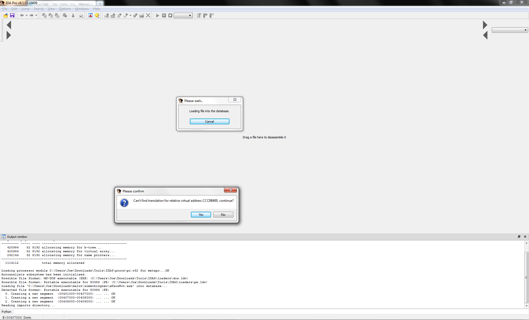Save the database with the floppy icon
The image size is (529, 320).
pyautogui.click(x=12, y=15)
